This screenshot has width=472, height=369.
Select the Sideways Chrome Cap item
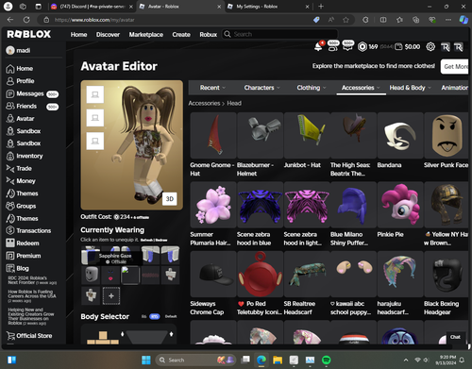(x=213, y=283)
